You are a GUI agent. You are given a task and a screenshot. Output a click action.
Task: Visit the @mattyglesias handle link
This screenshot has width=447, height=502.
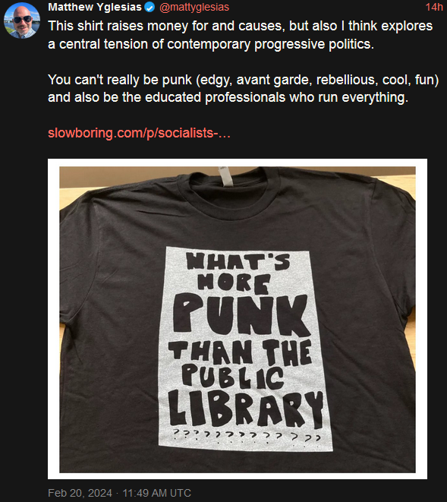(194, 7)
